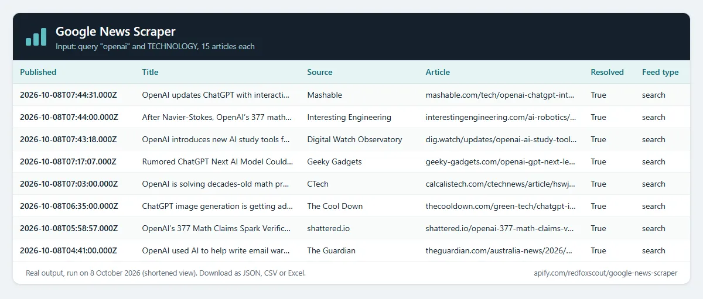Open the interestingengineering.com article URL
This screenshot has width=703, height=299.
pos(501,117)
